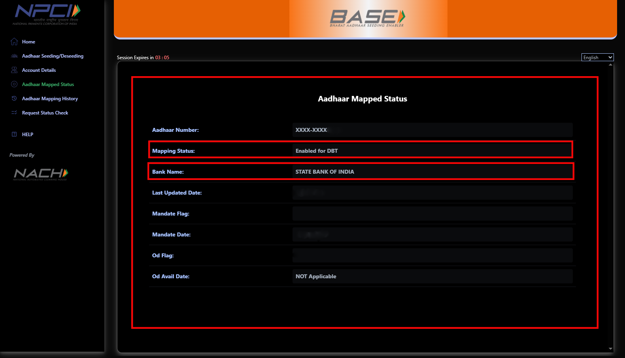Click the BASE logo in the header
This screenshot has height=358, width=625.
[368, 18]
